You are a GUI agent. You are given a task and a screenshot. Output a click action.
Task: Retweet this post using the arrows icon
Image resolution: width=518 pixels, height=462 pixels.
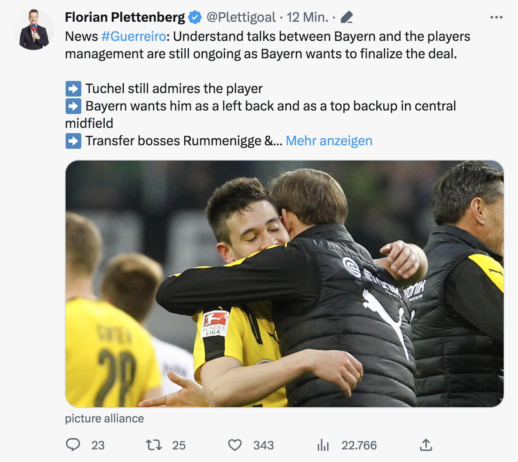point(153,445)
